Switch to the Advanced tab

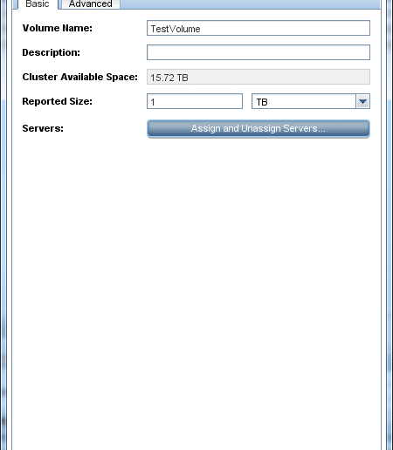click(91, 4)
